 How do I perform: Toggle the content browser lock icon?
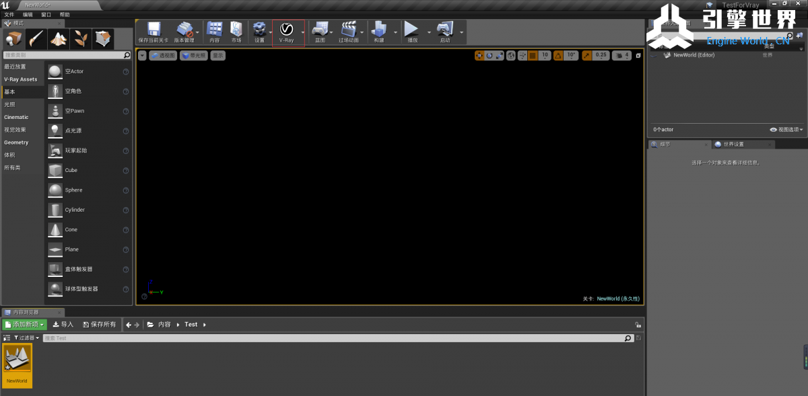(638, 325)
